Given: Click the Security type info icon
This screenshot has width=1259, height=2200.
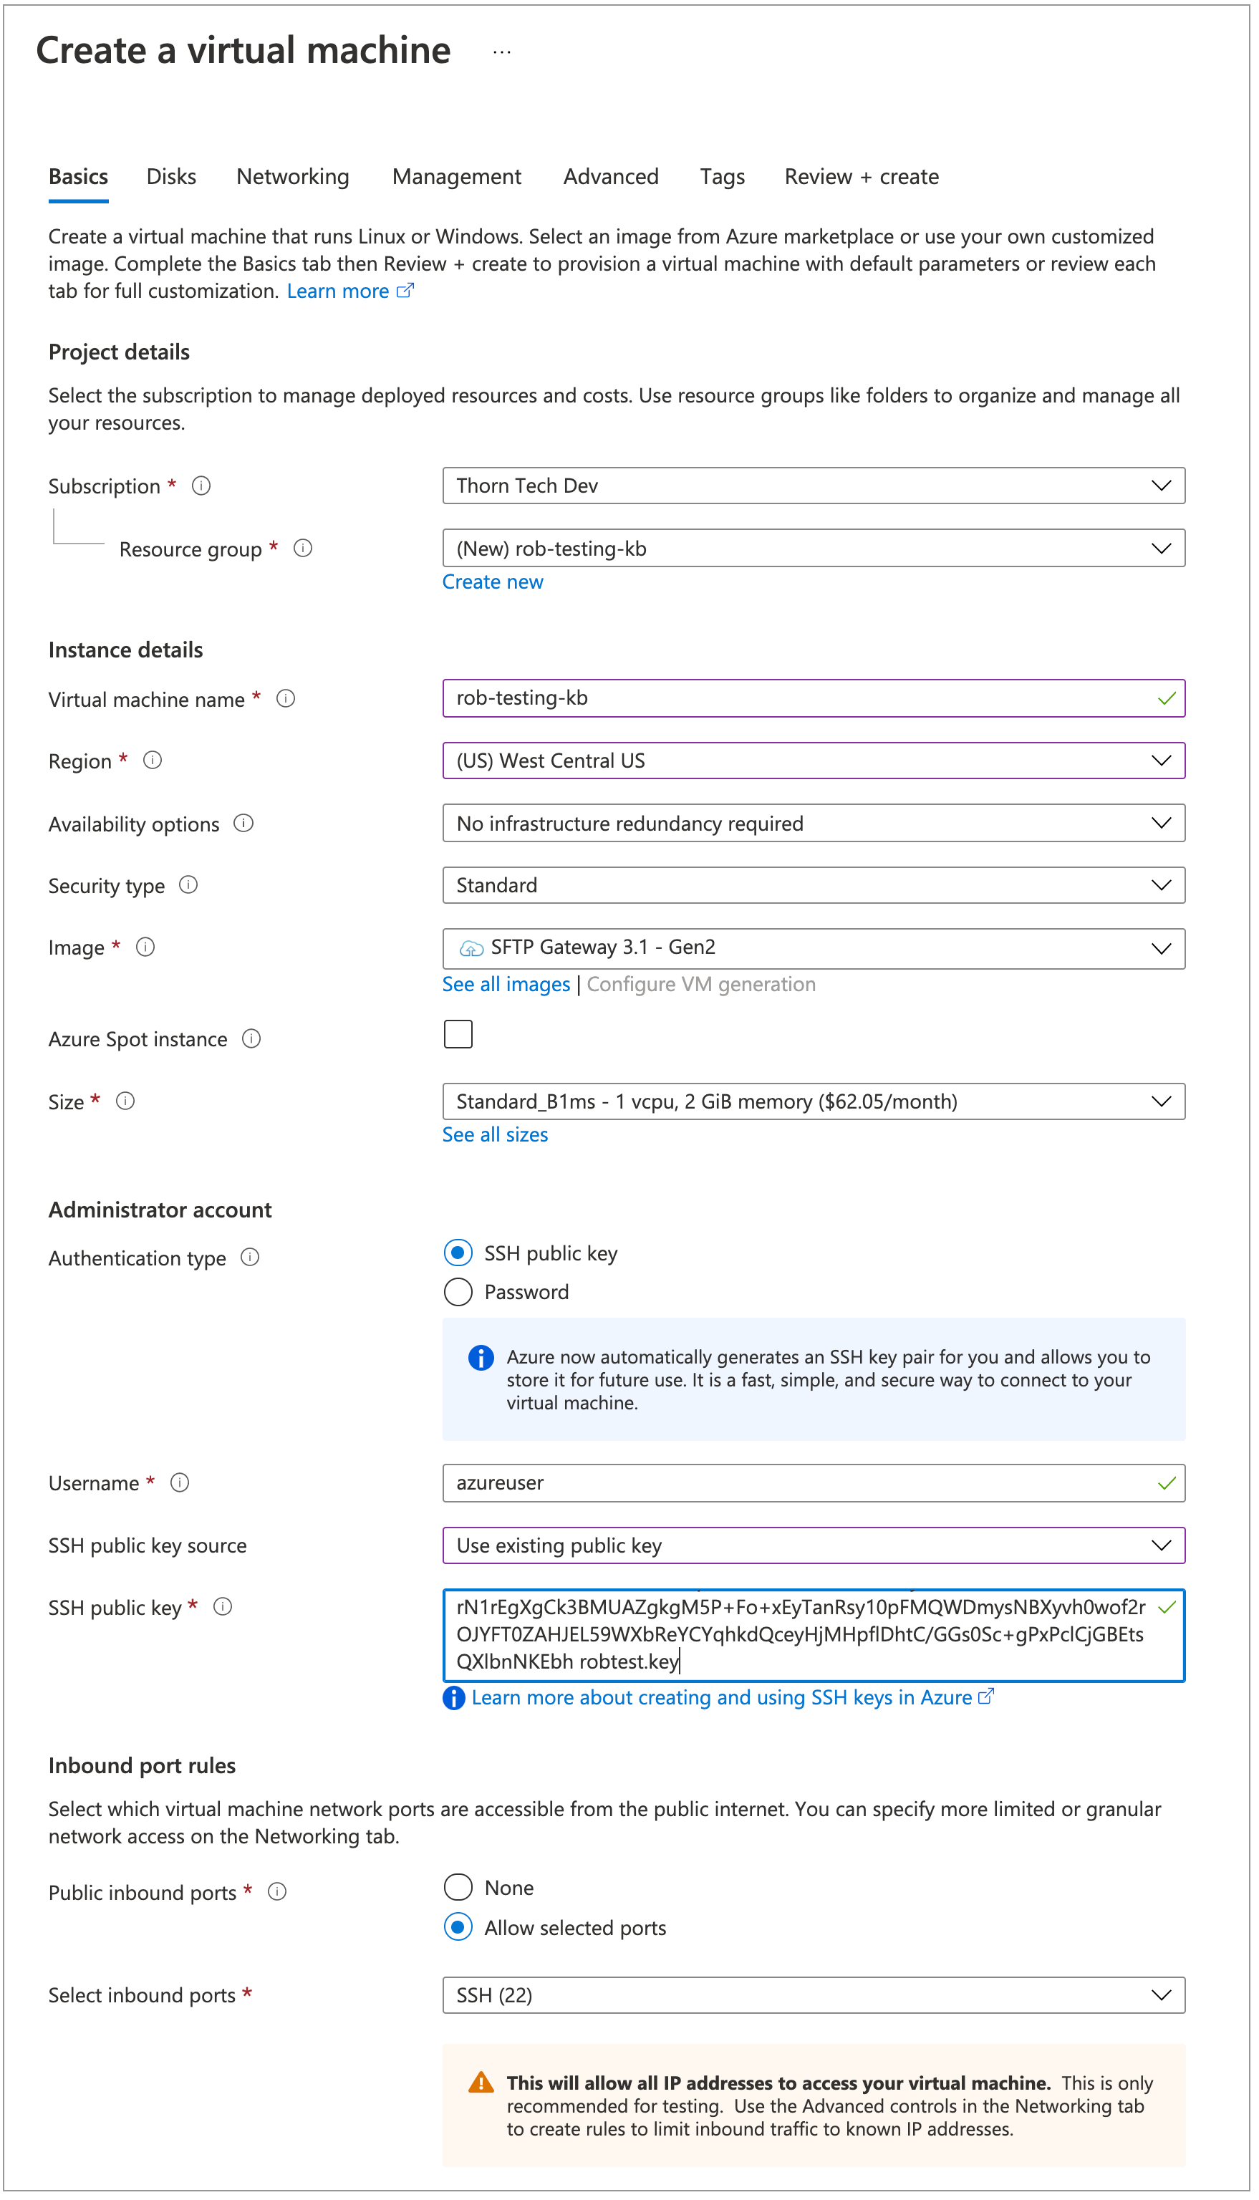Looking at the screenshot, I should tap(188, 885).
